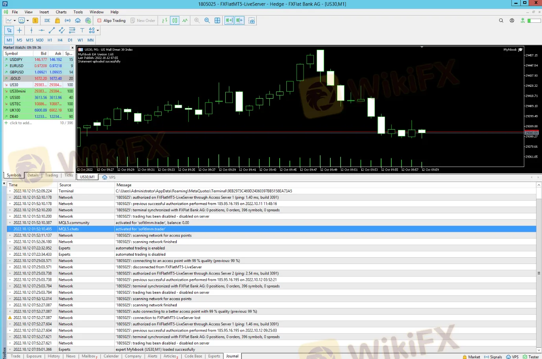
Task: Click the green LVL upgrade icon
Action: pos(523,20)
